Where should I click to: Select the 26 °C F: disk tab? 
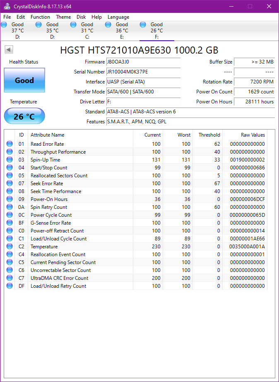[156, 30]
